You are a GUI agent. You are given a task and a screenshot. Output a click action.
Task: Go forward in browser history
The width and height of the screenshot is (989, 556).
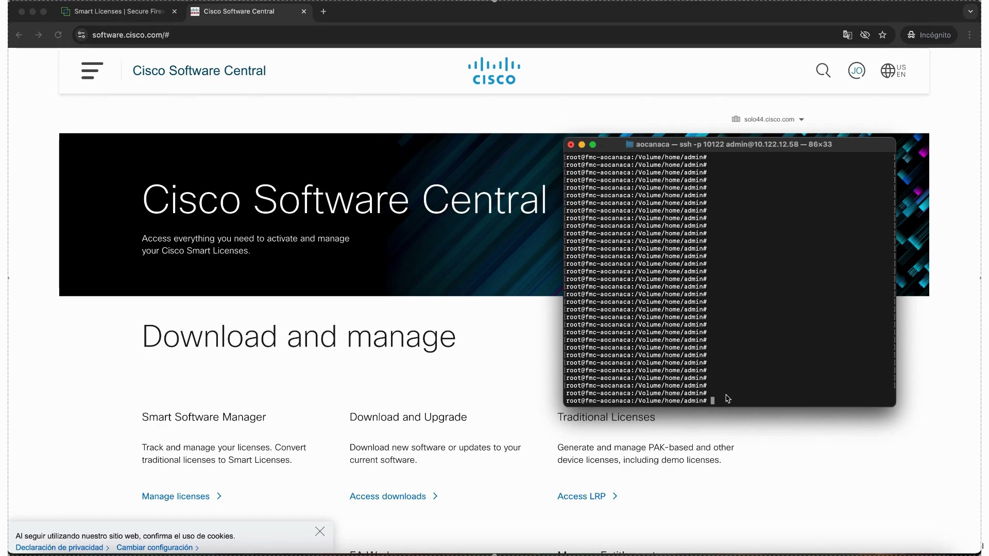coord(39,35)
